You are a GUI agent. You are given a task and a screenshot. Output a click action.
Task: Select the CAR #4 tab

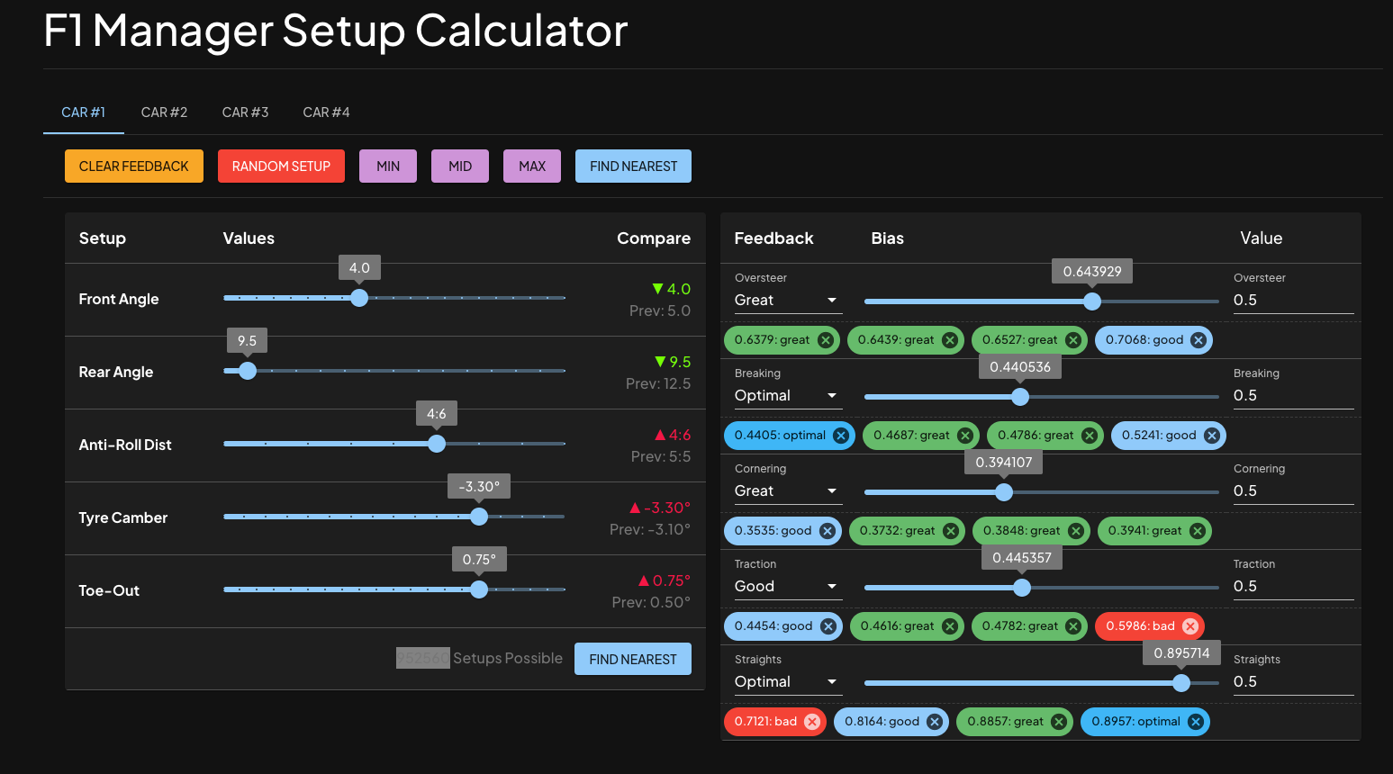326,112
